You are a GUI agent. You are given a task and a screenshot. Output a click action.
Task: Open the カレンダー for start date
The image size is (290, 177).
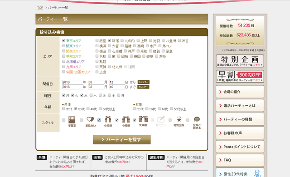coord(143,82)
